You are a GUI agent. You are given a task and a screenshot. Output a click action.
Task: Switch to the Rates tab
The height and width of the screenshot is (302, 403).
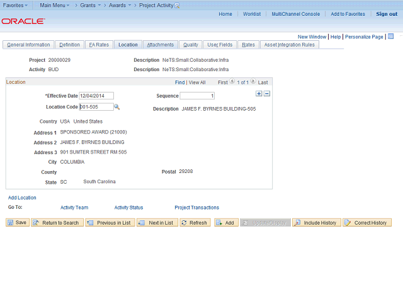pyautogui.click(x=248, y=45)
